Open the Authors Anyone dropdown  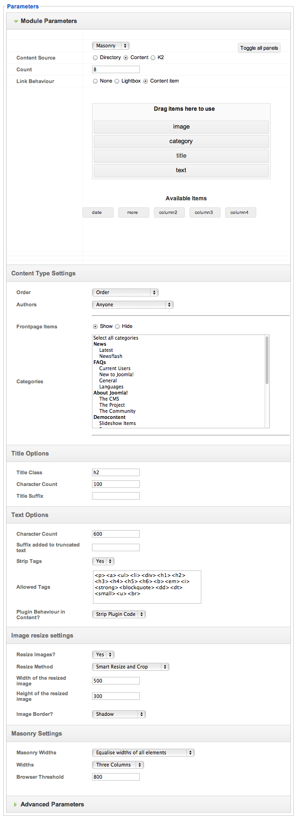click(133, 304)
